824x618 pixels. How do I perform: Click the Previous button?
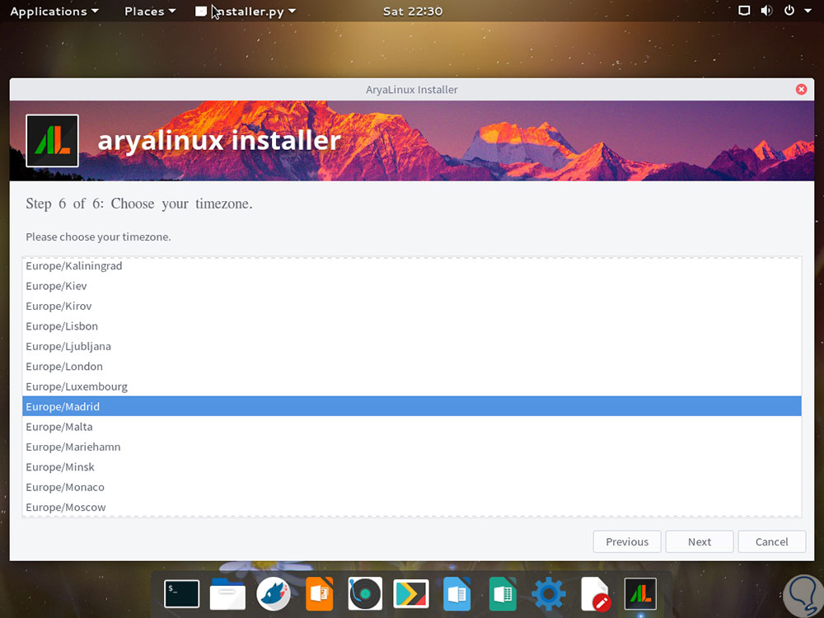click(626, 541)
